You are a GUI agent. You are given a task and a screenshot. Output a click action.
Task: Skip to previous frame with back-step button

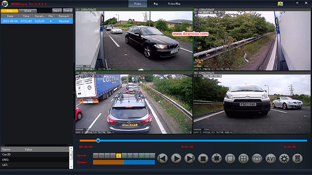(x=163, y=159)
